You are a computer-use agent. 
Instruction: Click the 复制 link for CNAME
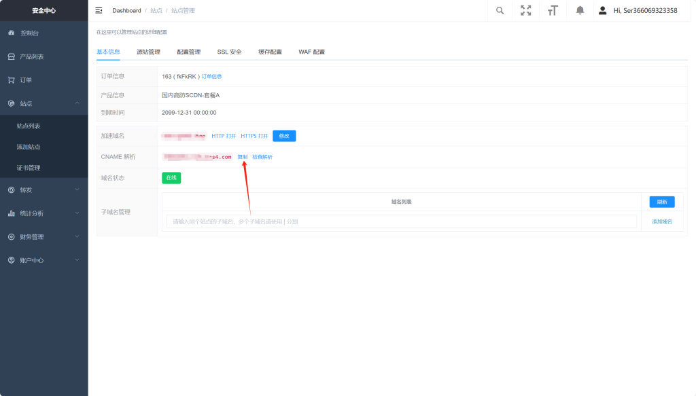coord(243,157)
